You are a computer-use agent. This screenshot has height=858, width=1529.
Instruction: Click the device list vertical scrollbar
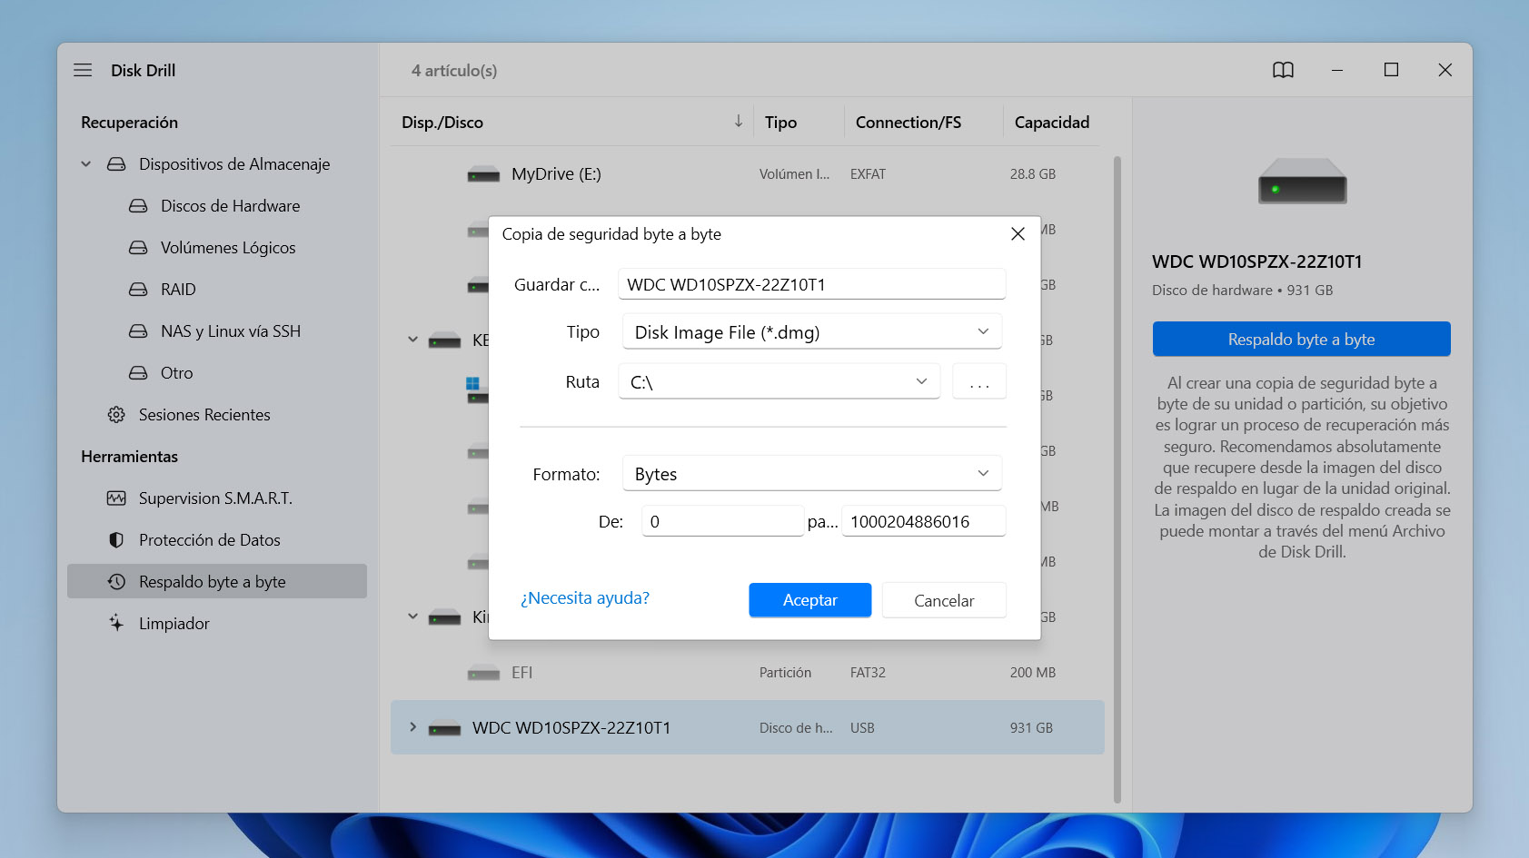point(1117,479)
